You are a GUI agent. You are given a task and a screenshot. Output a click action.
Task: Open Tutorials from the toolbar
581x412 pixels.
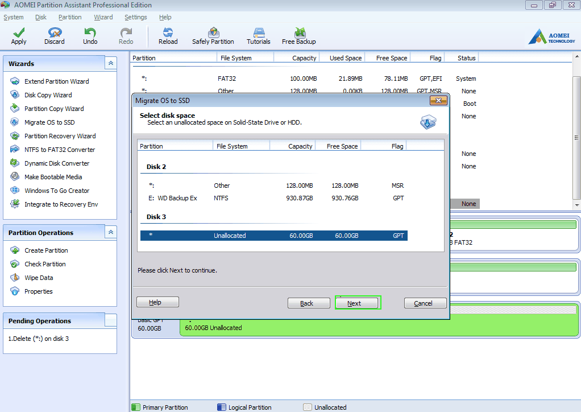(x=259, y=36)
